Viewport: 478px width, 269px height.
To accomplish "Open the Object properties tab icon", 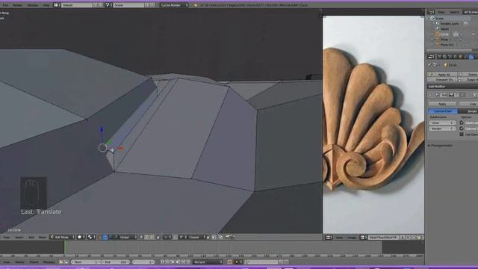I will coord(460,57).
